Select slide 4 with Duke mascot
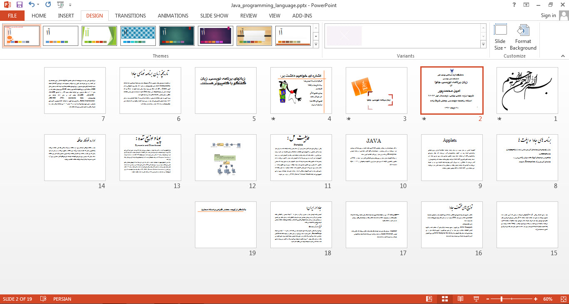The width and height of the screenshot is (569, 304). [301, 90]
